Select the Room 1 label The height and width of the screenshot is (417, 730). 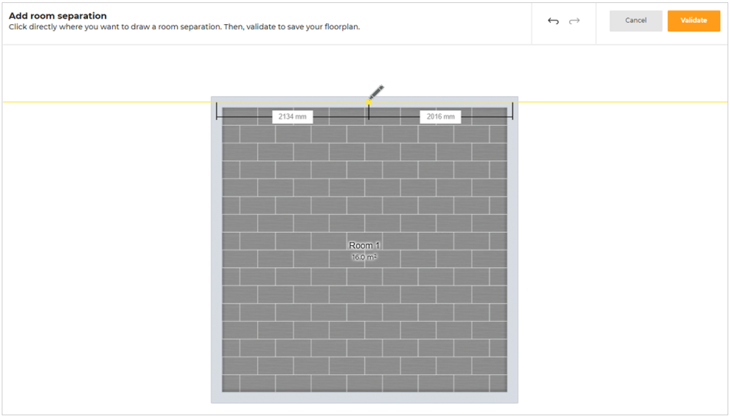[x=364, y=245]
